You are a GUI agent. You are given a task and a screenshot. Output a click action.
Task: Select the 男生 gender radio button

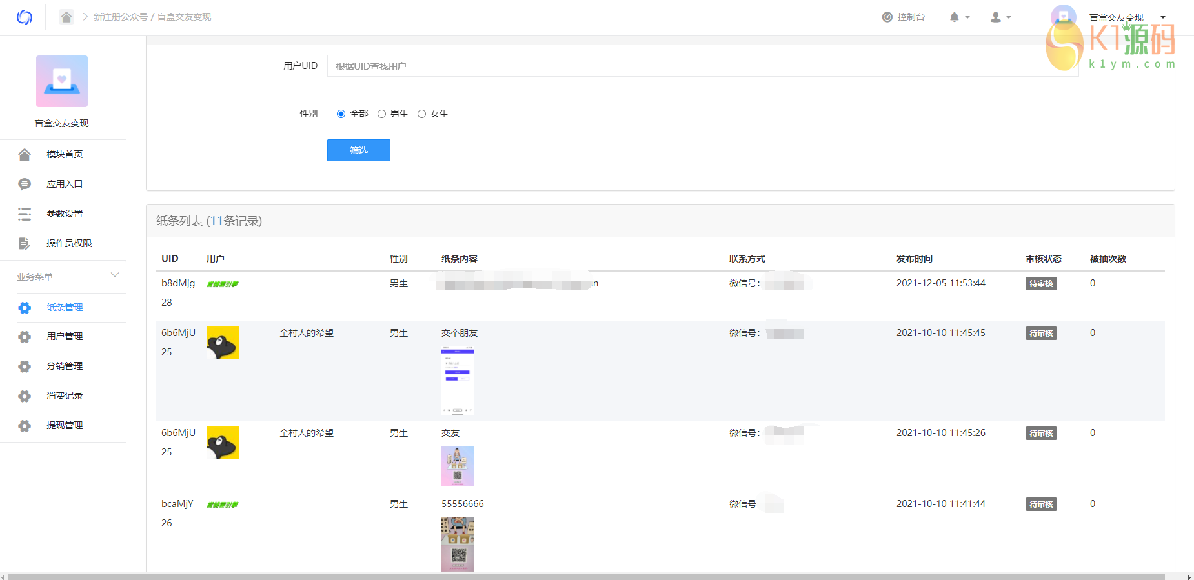[381, 114]
